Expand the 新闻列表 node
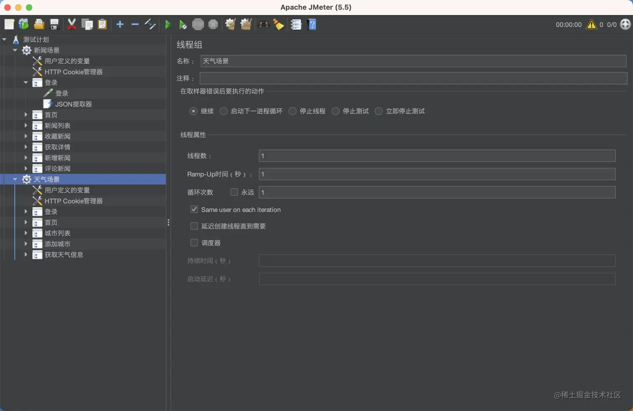 coord(26,126)
